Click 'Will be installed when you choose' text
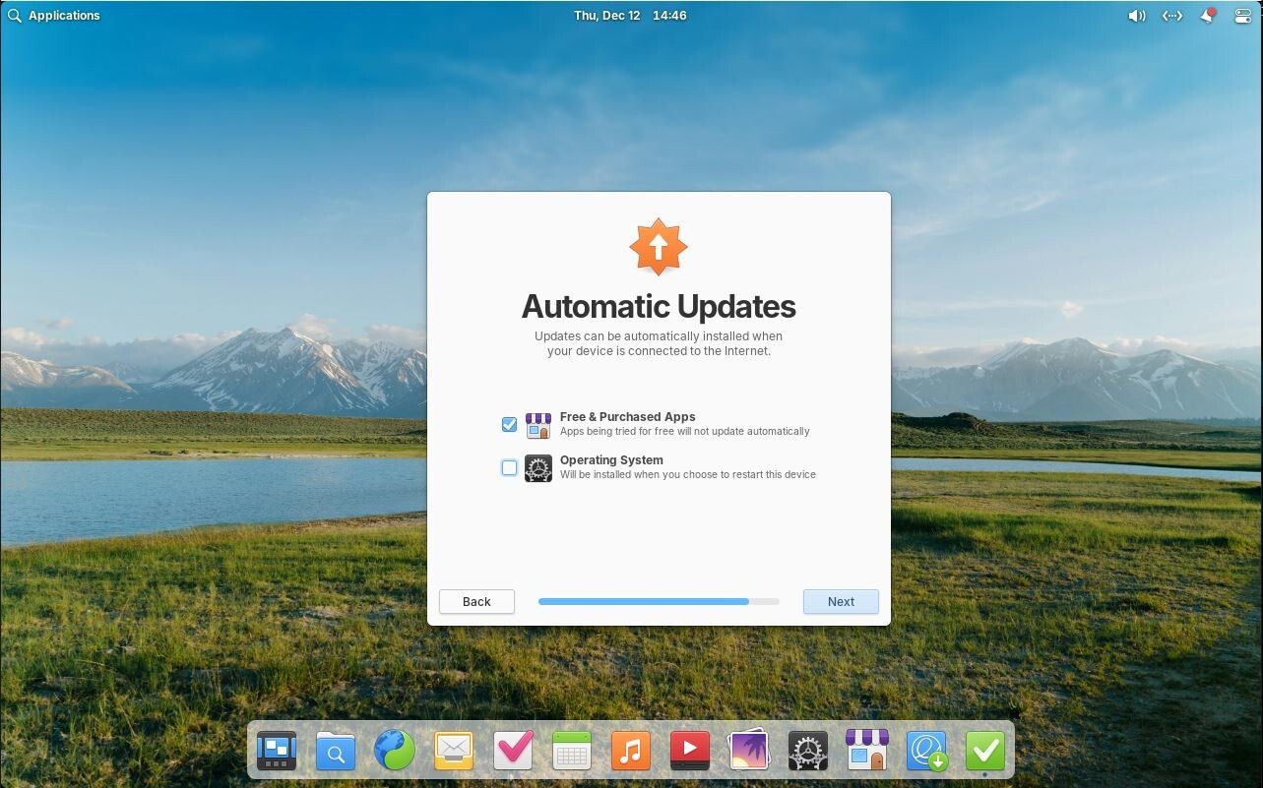 click(x=688, y=475)
